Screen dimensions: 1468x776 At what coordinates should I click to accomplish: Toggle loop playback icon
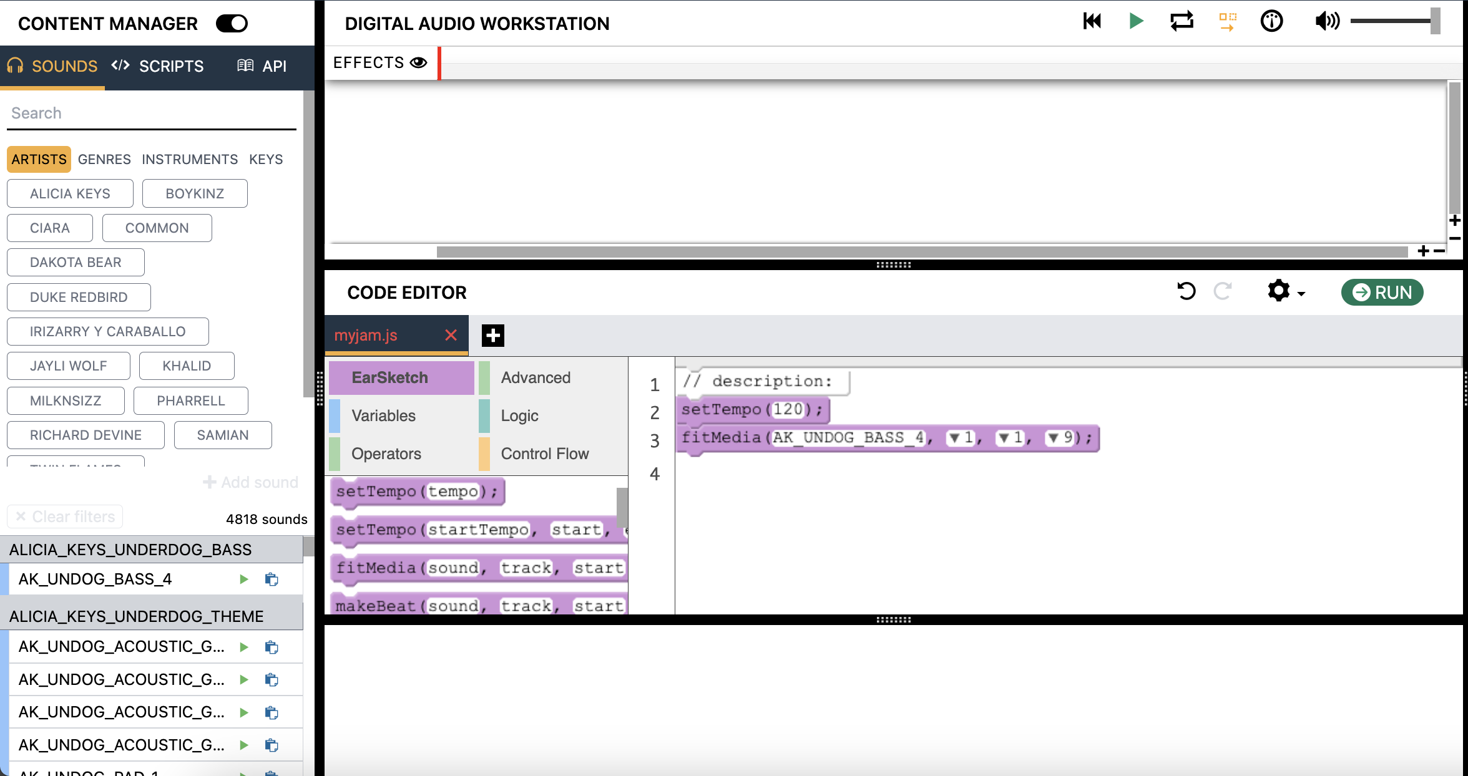coord(1182,21)
